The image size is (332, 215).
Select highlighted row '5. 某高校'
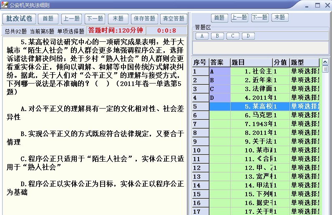pyautogui.click(x=256, y=106)
